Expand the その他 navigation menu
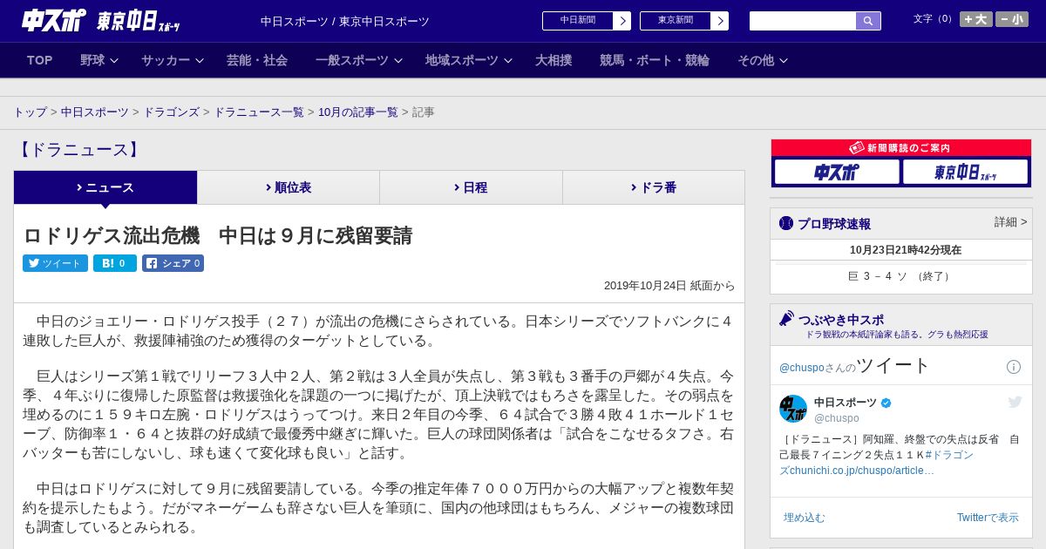 pyautogui.click(x=763, y=60)
